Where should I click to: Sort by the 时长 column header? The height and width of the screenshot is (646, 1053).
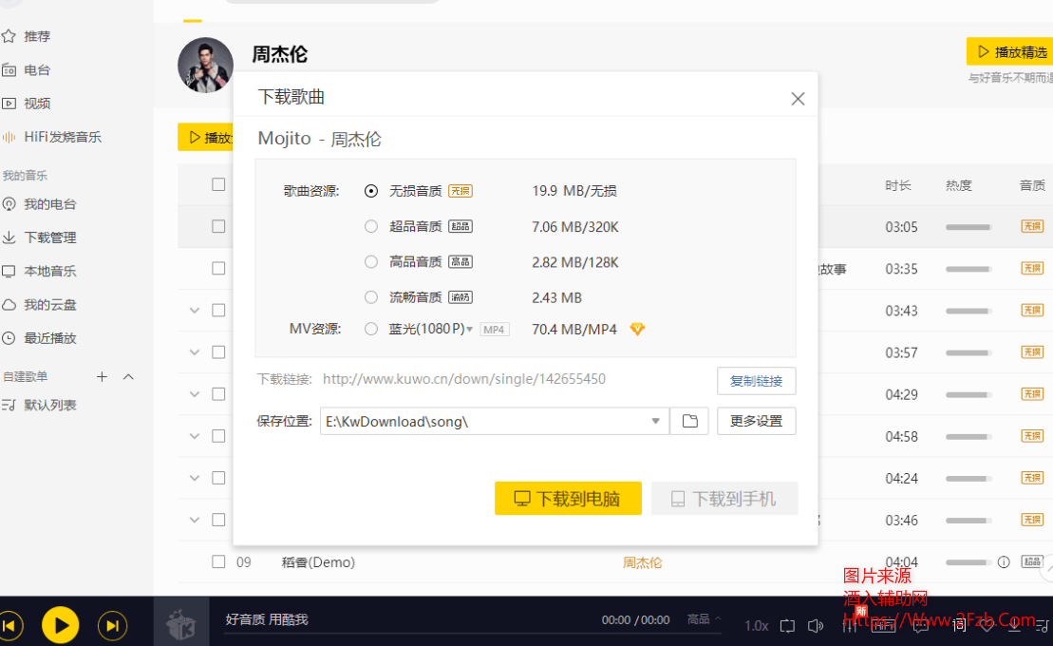click(x=898, y=185)
